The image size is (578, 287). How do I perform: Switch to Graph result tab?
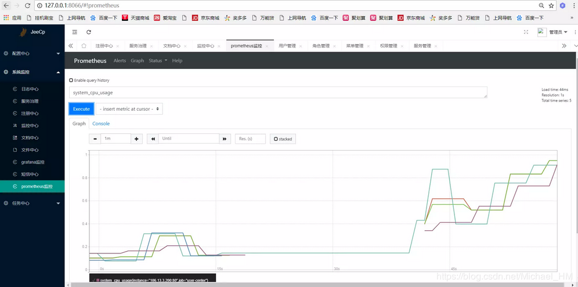click(x=79, y=124)
